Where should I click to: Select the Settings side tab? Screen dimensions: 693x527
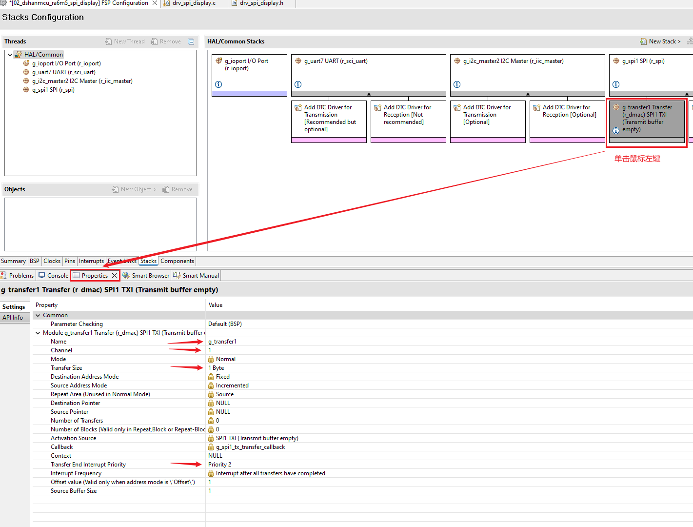tap(14, 307)
